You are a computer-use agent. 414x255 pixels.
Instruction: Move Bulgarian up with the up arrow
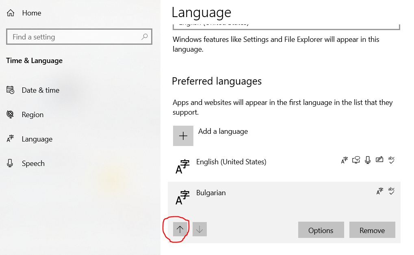[180, 229]
